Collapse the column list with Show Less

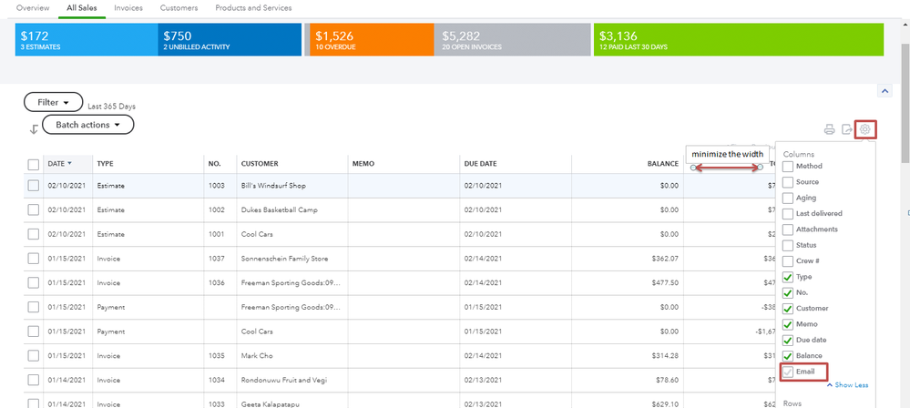tap(847, 385)
